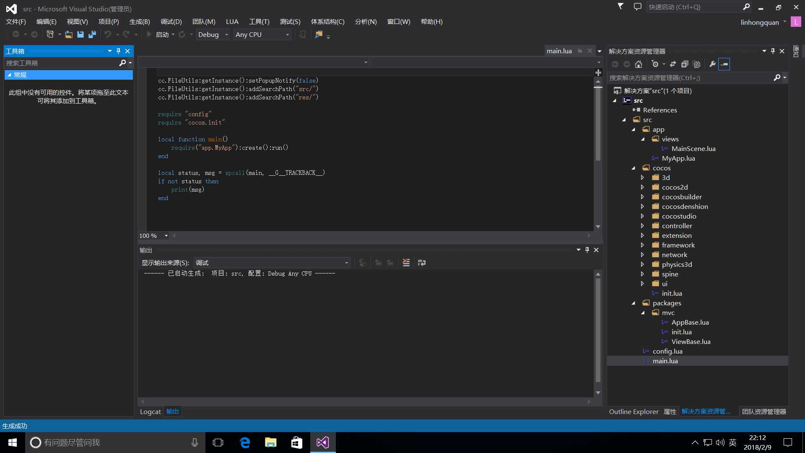Pin the Toolbox panel
The height and width of the screenshot is (453, 805).
(x=119, y=51)
